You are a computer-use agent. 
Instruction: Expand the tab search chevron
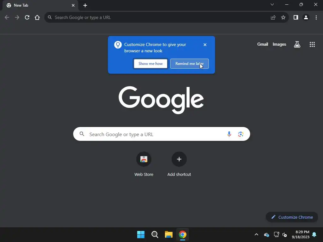tap(272, 4)
